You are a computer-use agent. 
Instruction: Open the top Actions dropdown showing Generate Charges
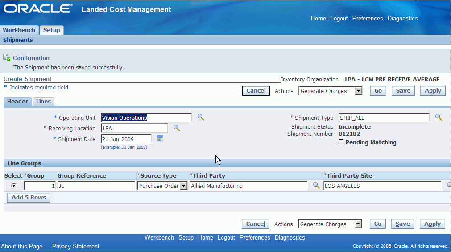tap(330, 91)
